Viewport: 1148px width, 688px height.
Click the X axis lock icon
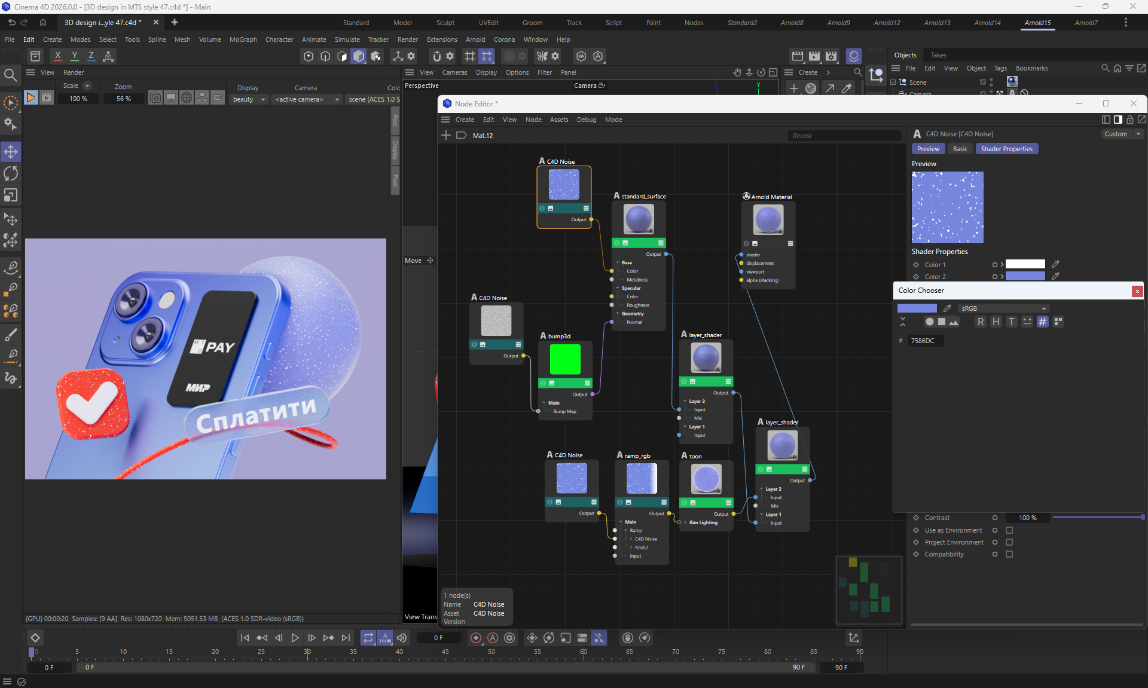tap(57, 56)
